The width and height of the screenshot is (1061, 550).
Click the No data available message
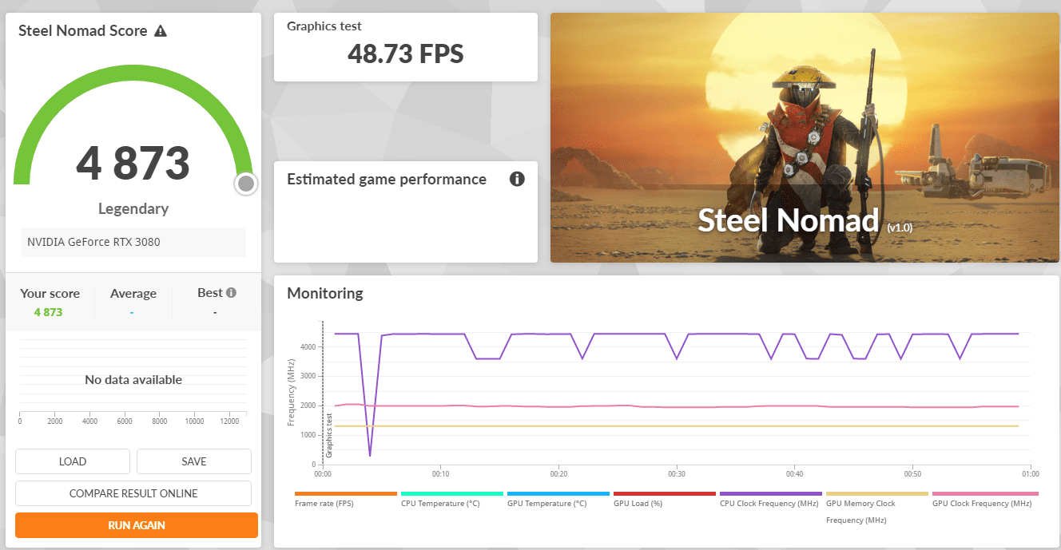coord(133,380)
